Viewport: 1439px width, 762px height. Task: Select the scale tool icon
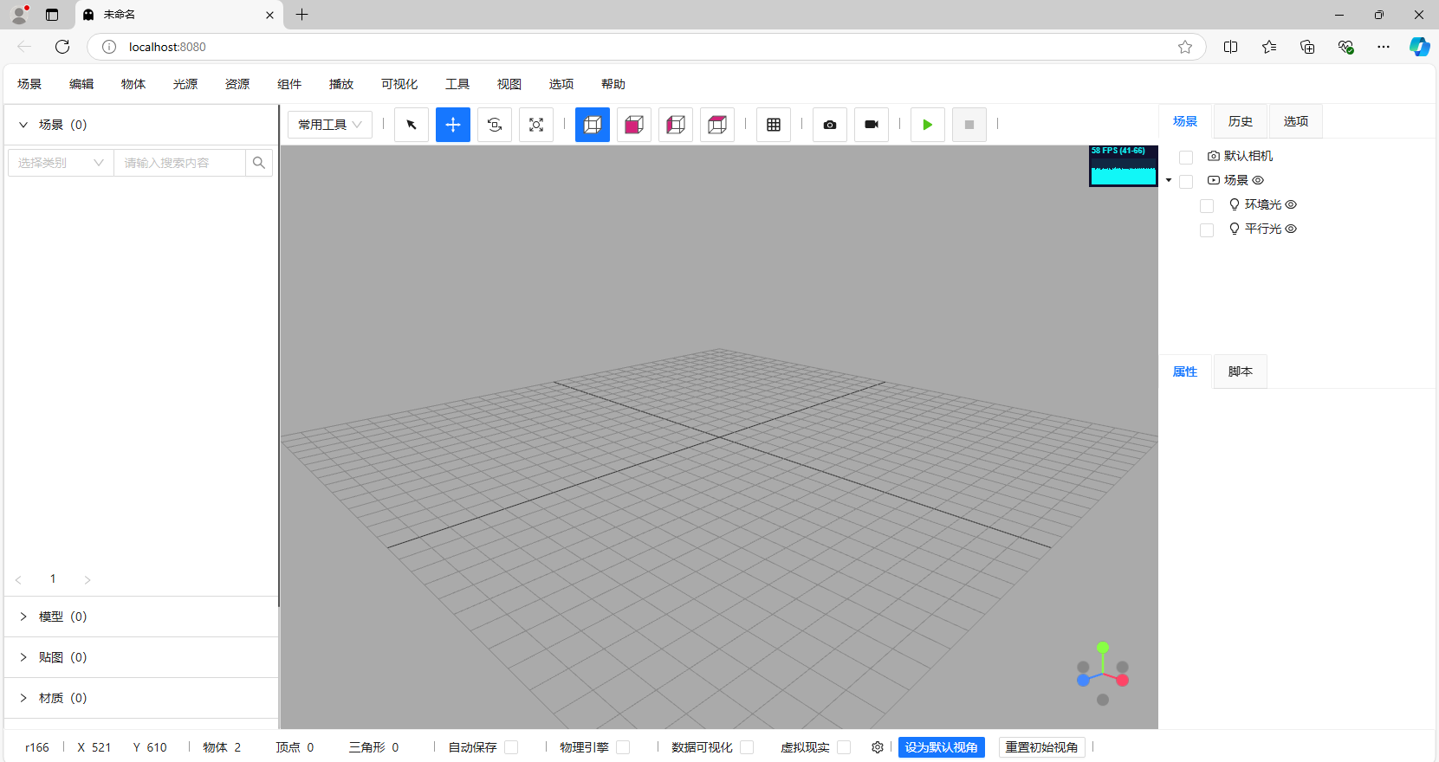(536, 125)
